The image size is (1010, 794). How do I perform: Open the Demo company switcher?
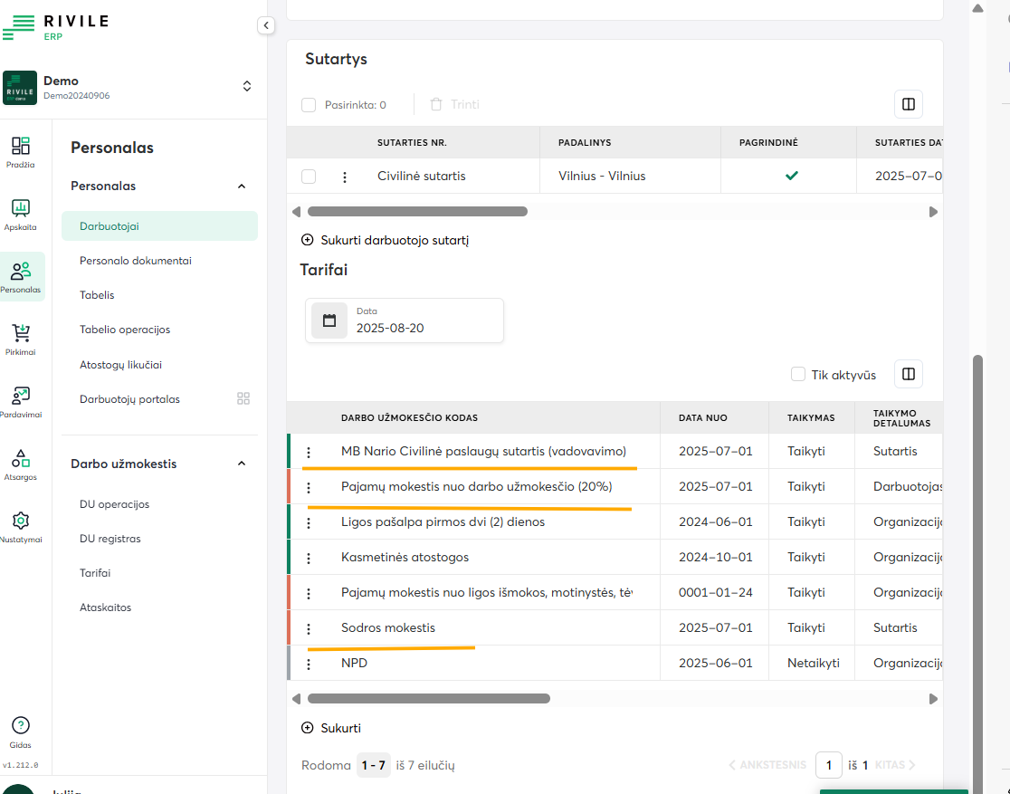pyautogui.click(x=247, y=87)
